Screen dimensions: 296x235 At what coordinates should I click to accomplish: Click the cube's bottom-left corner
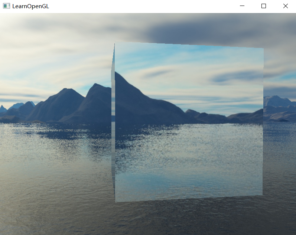coord(116,201)
